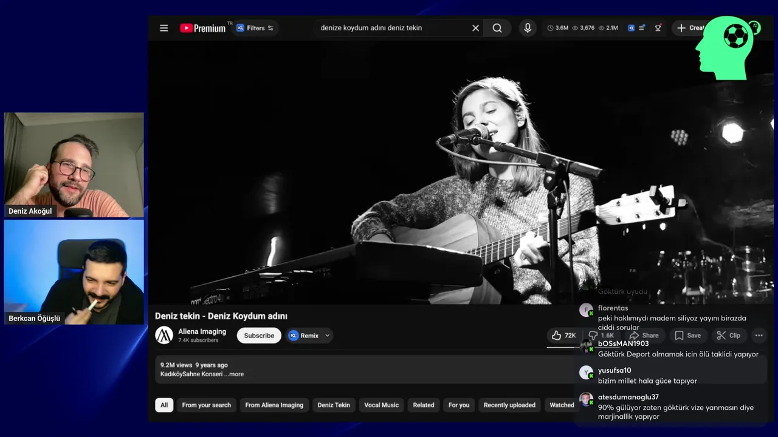View the 2.1M eye stat
The image size is (778, 437).
click(608, 28)
